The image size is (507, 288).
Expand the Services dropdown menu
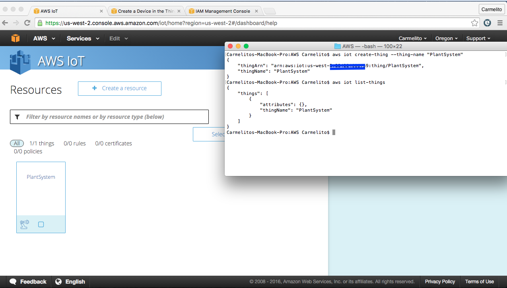click(x=83, y=39)
